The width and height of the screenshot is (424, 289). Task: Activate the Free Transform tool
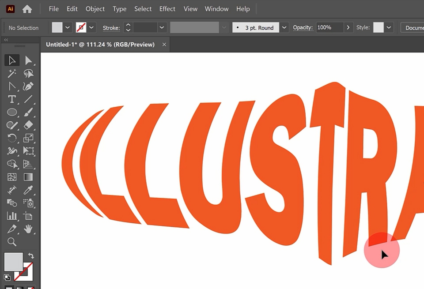(28, 151)
